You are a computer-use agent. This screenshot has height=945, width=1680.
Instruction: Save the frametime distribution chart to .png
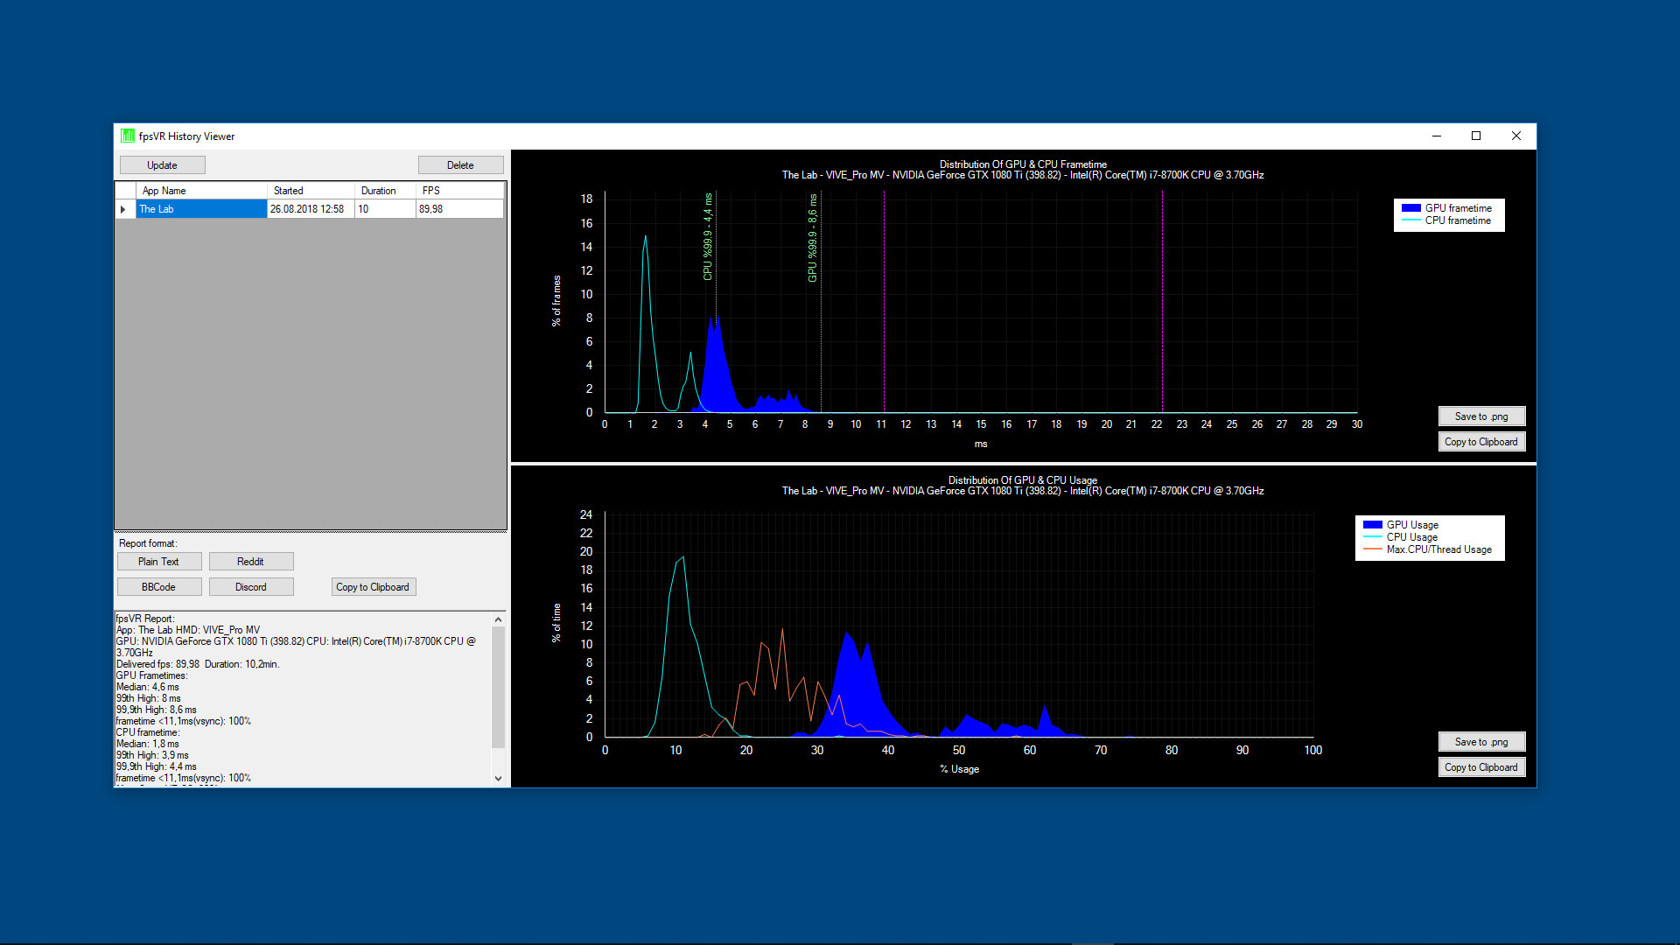(1481, 416)
